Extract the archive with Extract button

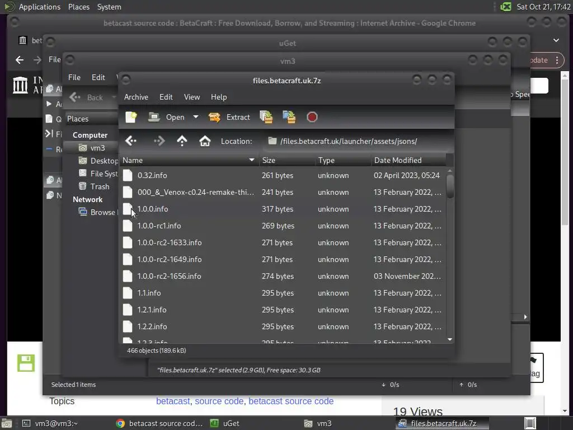(229, 117)
